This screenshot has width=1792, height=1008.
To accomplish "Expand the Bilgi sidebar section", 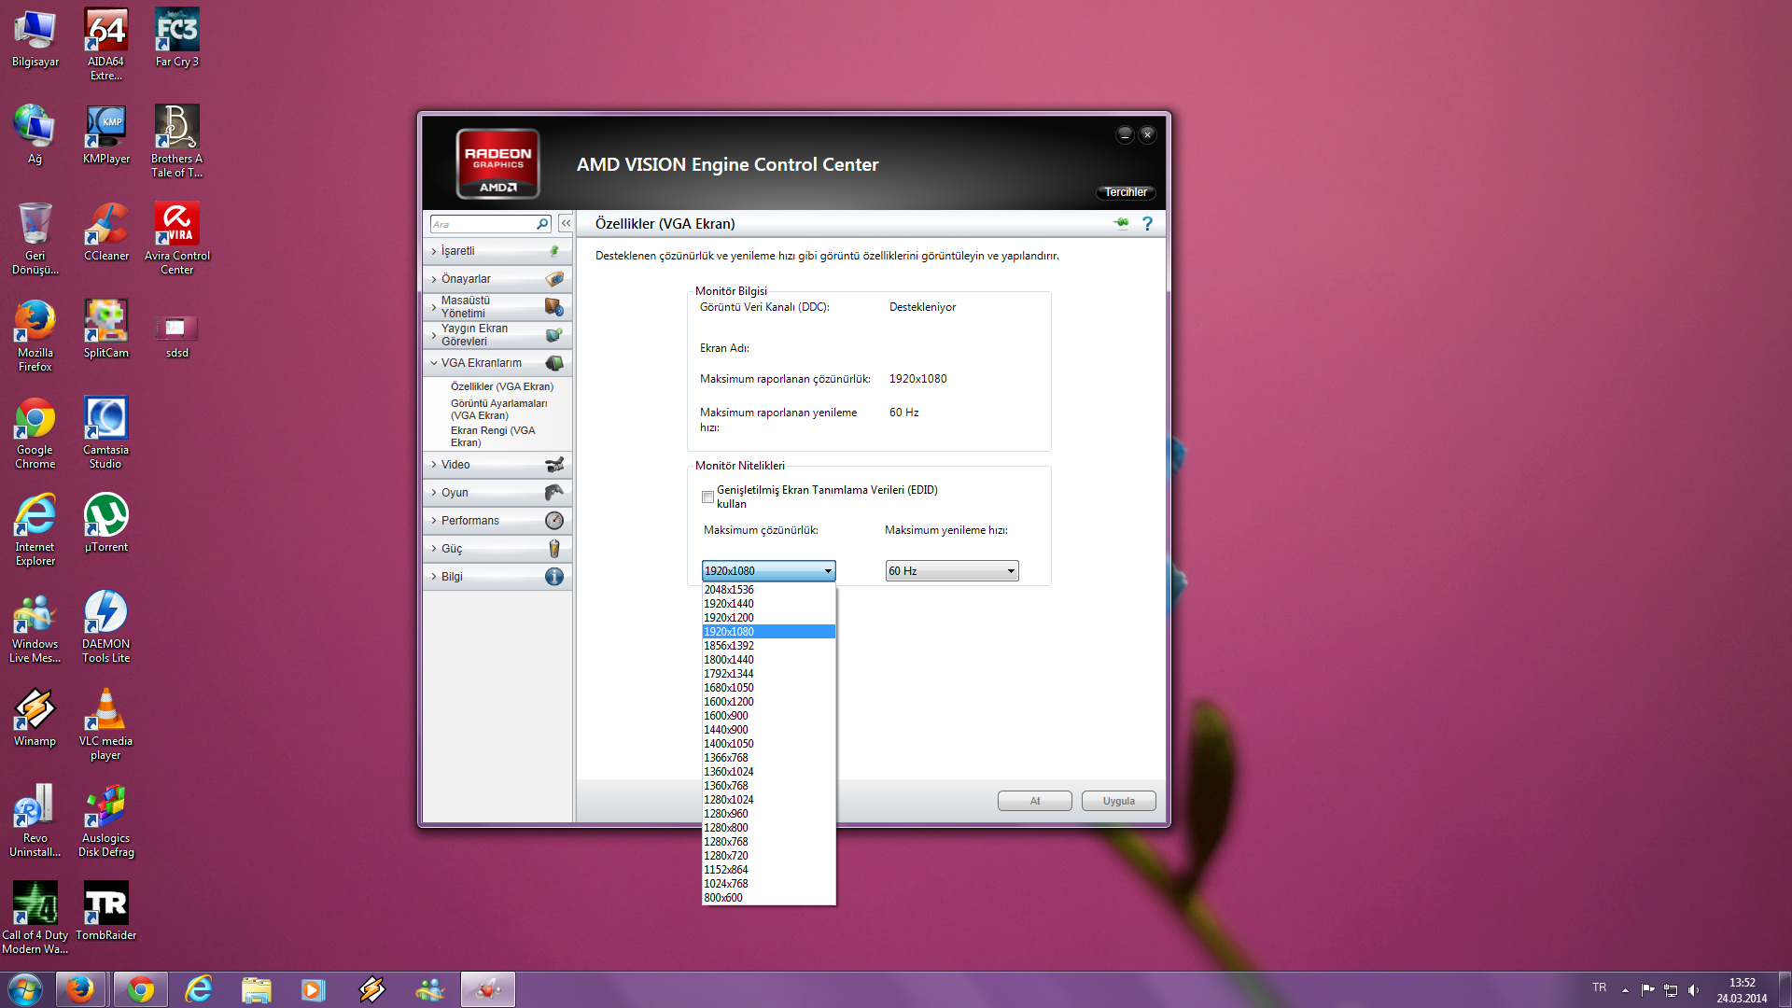I will coord(497,577).
